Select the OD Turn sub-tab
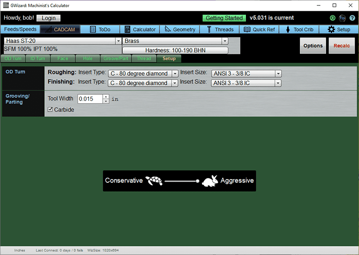This screenshot has width=359, height=255. click(13, 58)
